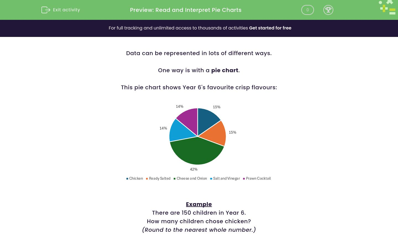This screenshot has height=248, width=398.
Task: Click the Prawn Cocktail legend marker
Action: (x=244, y=179)
